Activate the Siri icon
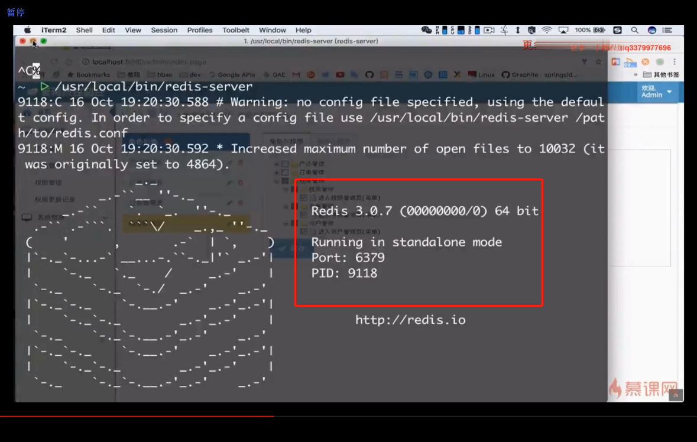 (x=651, y=30)
